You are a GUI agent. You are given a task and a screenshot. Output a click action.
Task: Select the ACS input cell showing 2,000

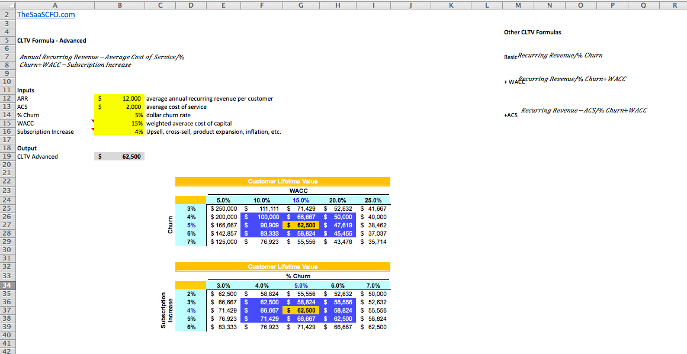pyautogui.click(x=118, y=107)
